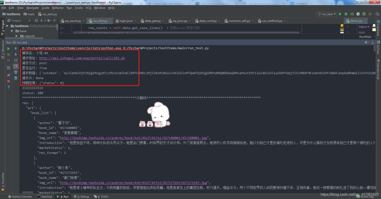Expand the reports folder
Screen dimensions: 381x199
17,36
